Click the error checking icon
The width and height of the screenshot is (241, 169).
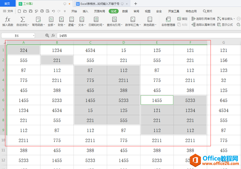point(238,25)
